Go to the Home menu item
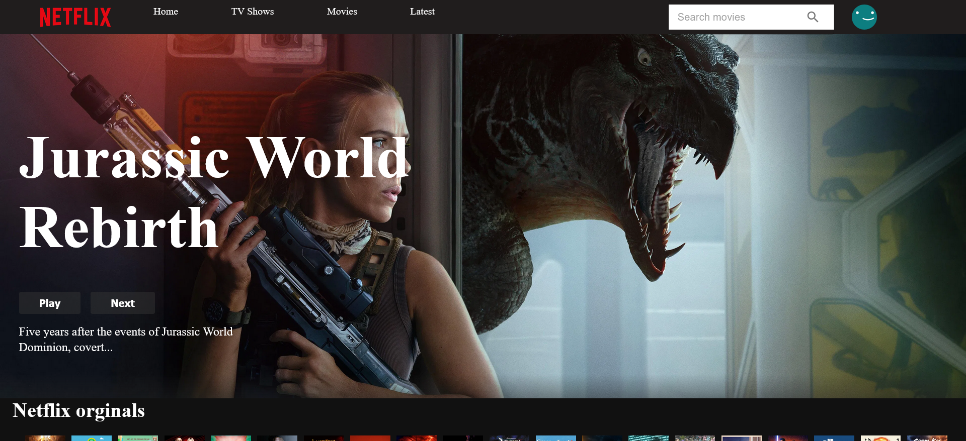 pyautogui.click(x=166, y=12)
